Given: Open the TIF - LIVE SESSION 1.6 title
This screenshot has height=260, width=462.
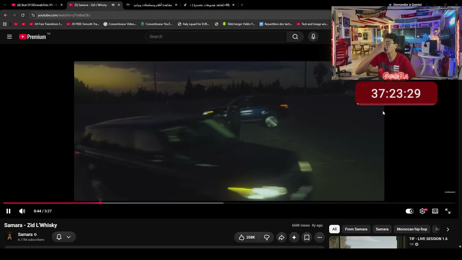Looking at the screenshot, I should click(x=428, y=239).
